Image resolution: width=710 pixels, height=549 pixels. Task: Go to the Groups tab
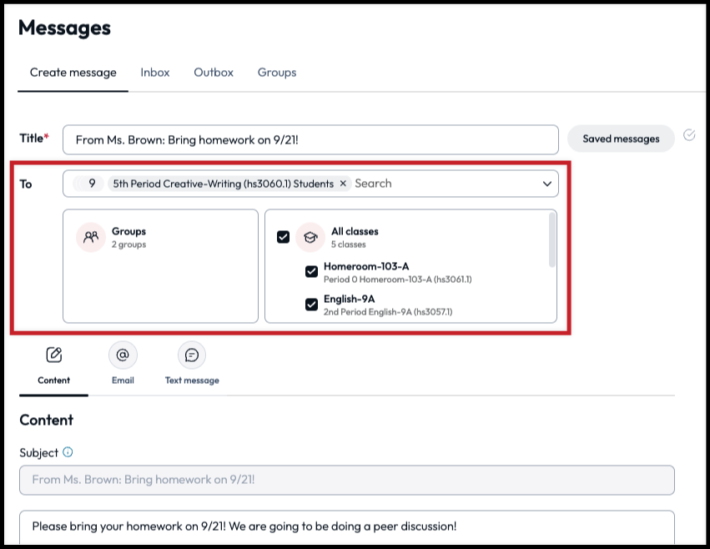click(277, 73)
